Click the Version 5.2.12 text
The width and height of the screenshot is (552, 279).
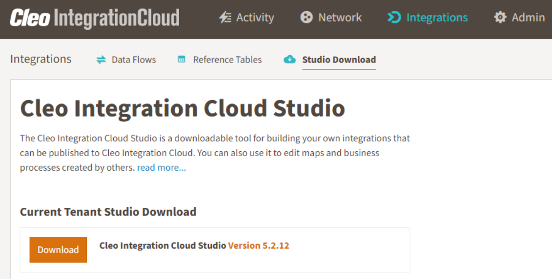tap(259, 245)
